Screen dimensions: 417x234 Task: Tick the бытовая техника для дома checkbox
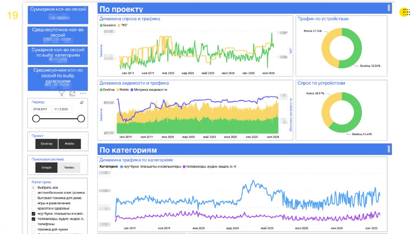(x=33, y=198)
